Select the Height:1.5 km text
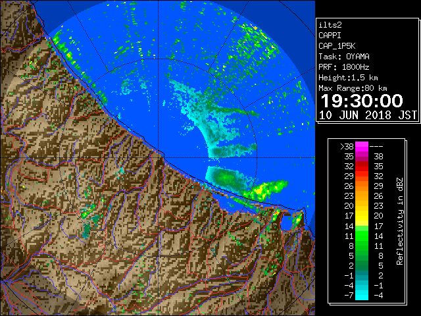The height and width of the screenshot is (316, 421). pos(348,78)
